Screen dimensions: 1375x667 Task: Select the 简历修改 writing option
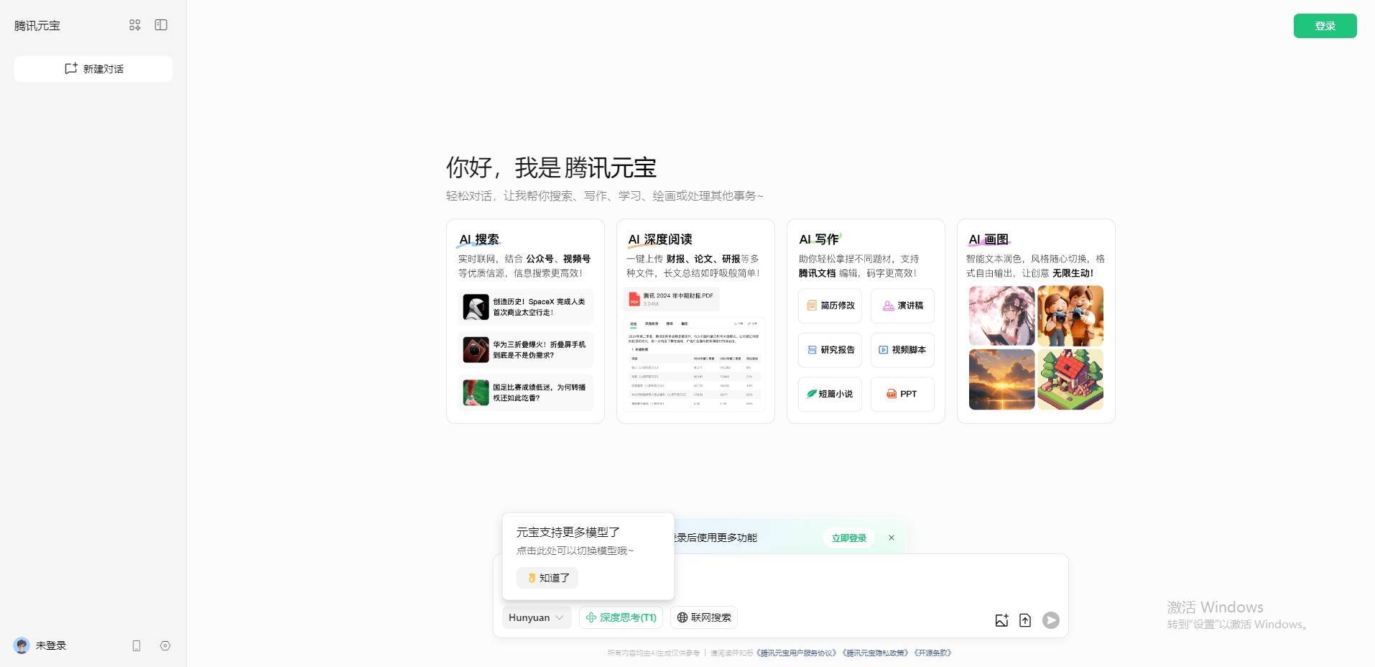[x=830, y=305]
